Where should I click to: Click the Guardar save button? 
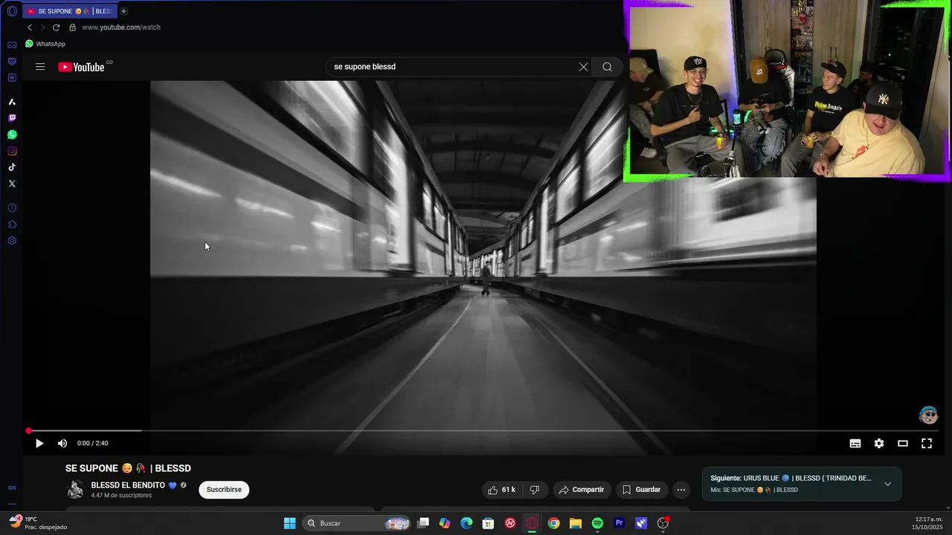[641, 490]
